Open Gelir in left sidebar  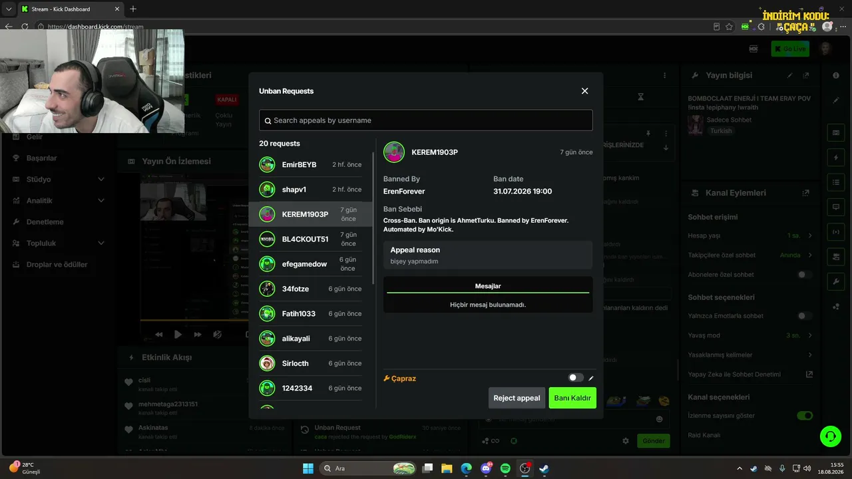(58, 136)
